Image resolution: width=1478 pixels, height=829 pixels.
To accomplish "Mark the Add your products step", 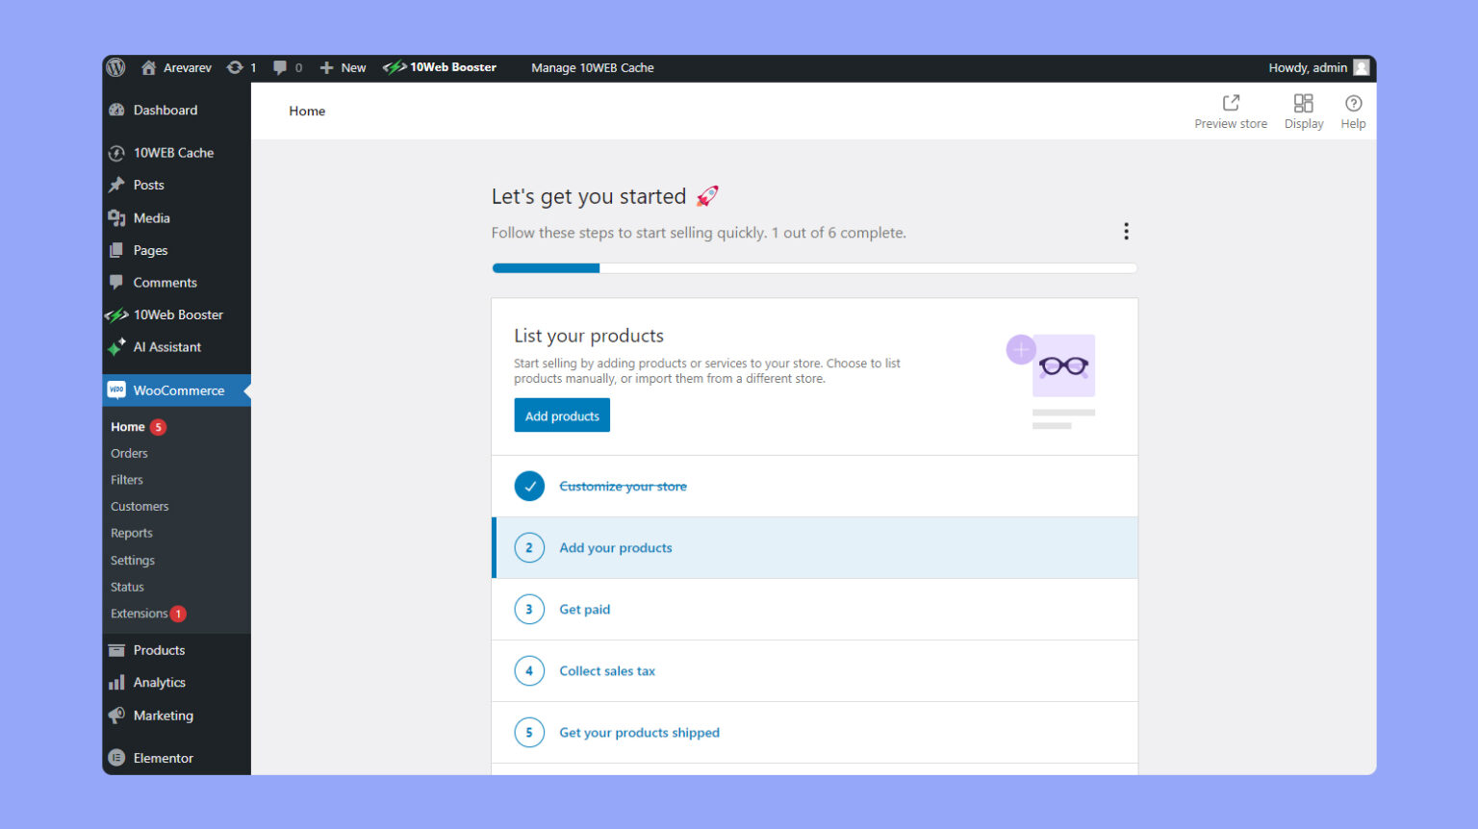I will pos(529,547).
